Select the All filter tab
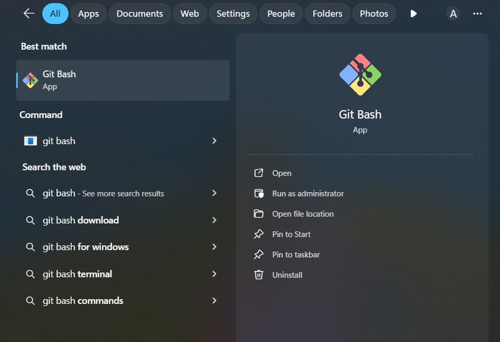The image size is (500, 342). tap(55, 14)
